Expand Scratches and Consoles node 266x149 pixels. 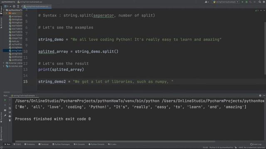click(4, 66)
